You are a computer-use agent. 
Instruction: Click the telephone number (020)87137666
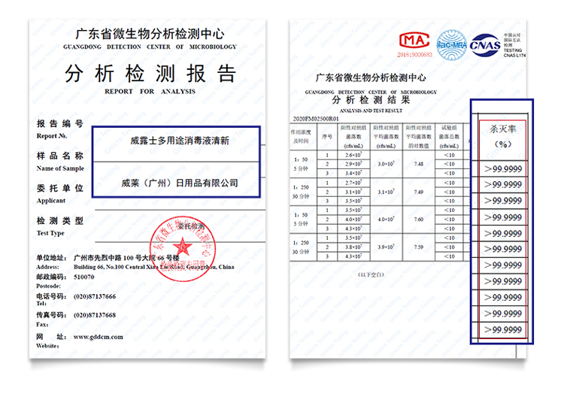coord(95,296)
